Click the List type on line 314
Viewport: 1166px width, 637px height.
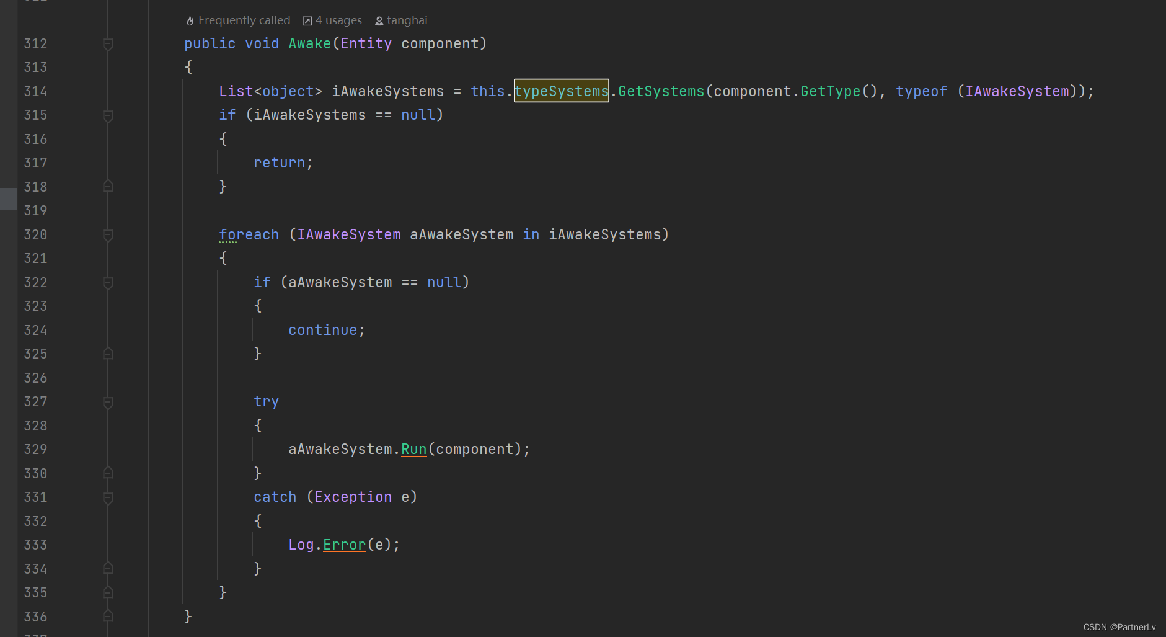click(236, 91)
